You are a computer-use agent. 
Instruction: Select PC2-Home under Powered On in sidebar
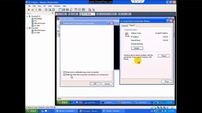click(x=38, y=19)
